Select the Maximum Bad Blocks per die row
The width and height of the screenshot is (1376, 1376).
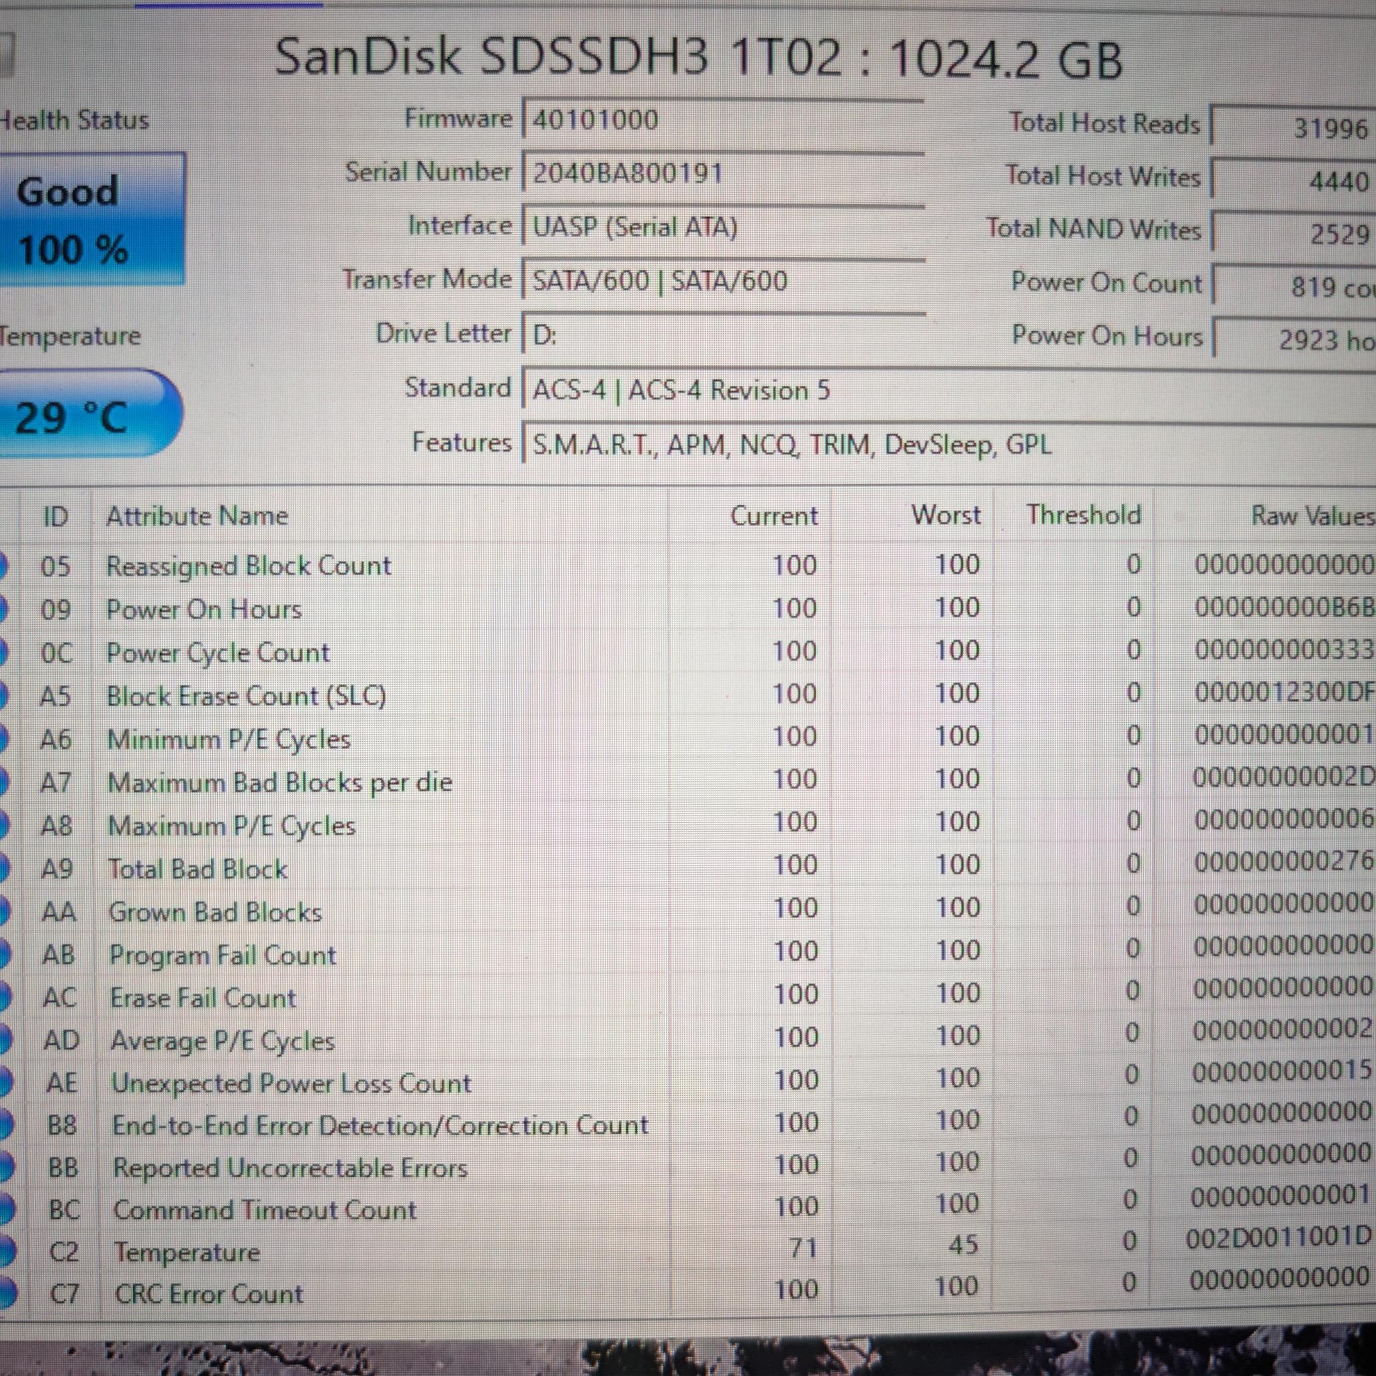pos(688,781)
